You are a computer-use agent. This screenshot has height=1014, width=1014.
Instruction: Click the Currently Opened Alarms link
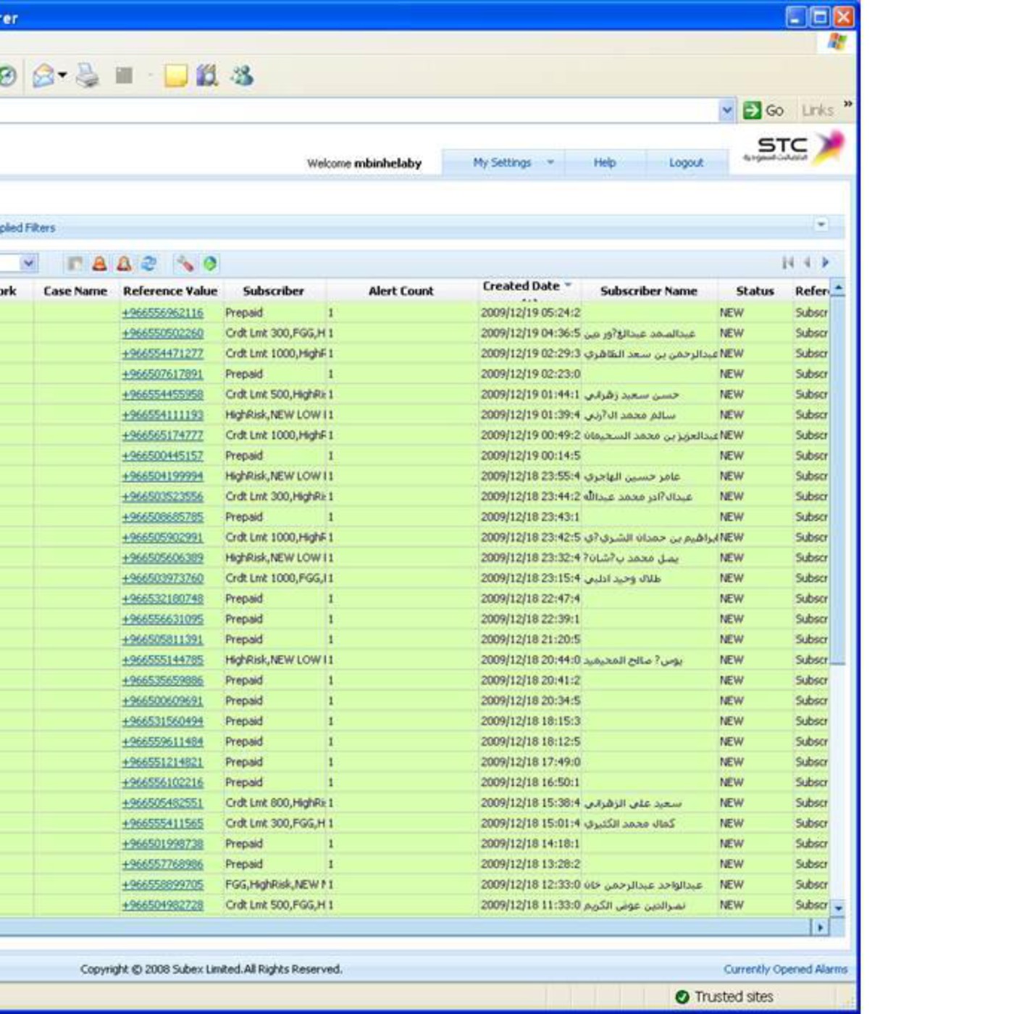click(x=785, y=969)
